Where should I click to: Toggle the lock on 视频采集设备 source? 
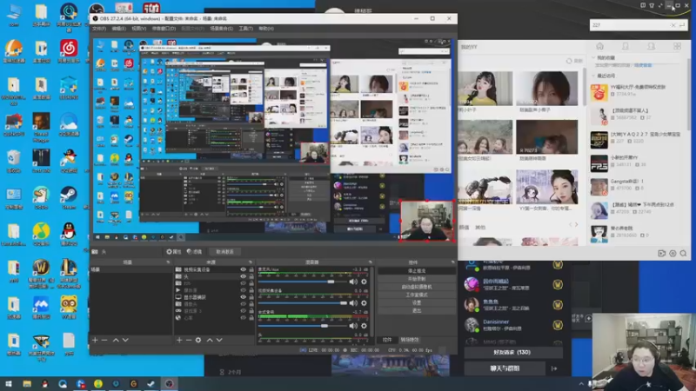[x=251, y=269]
